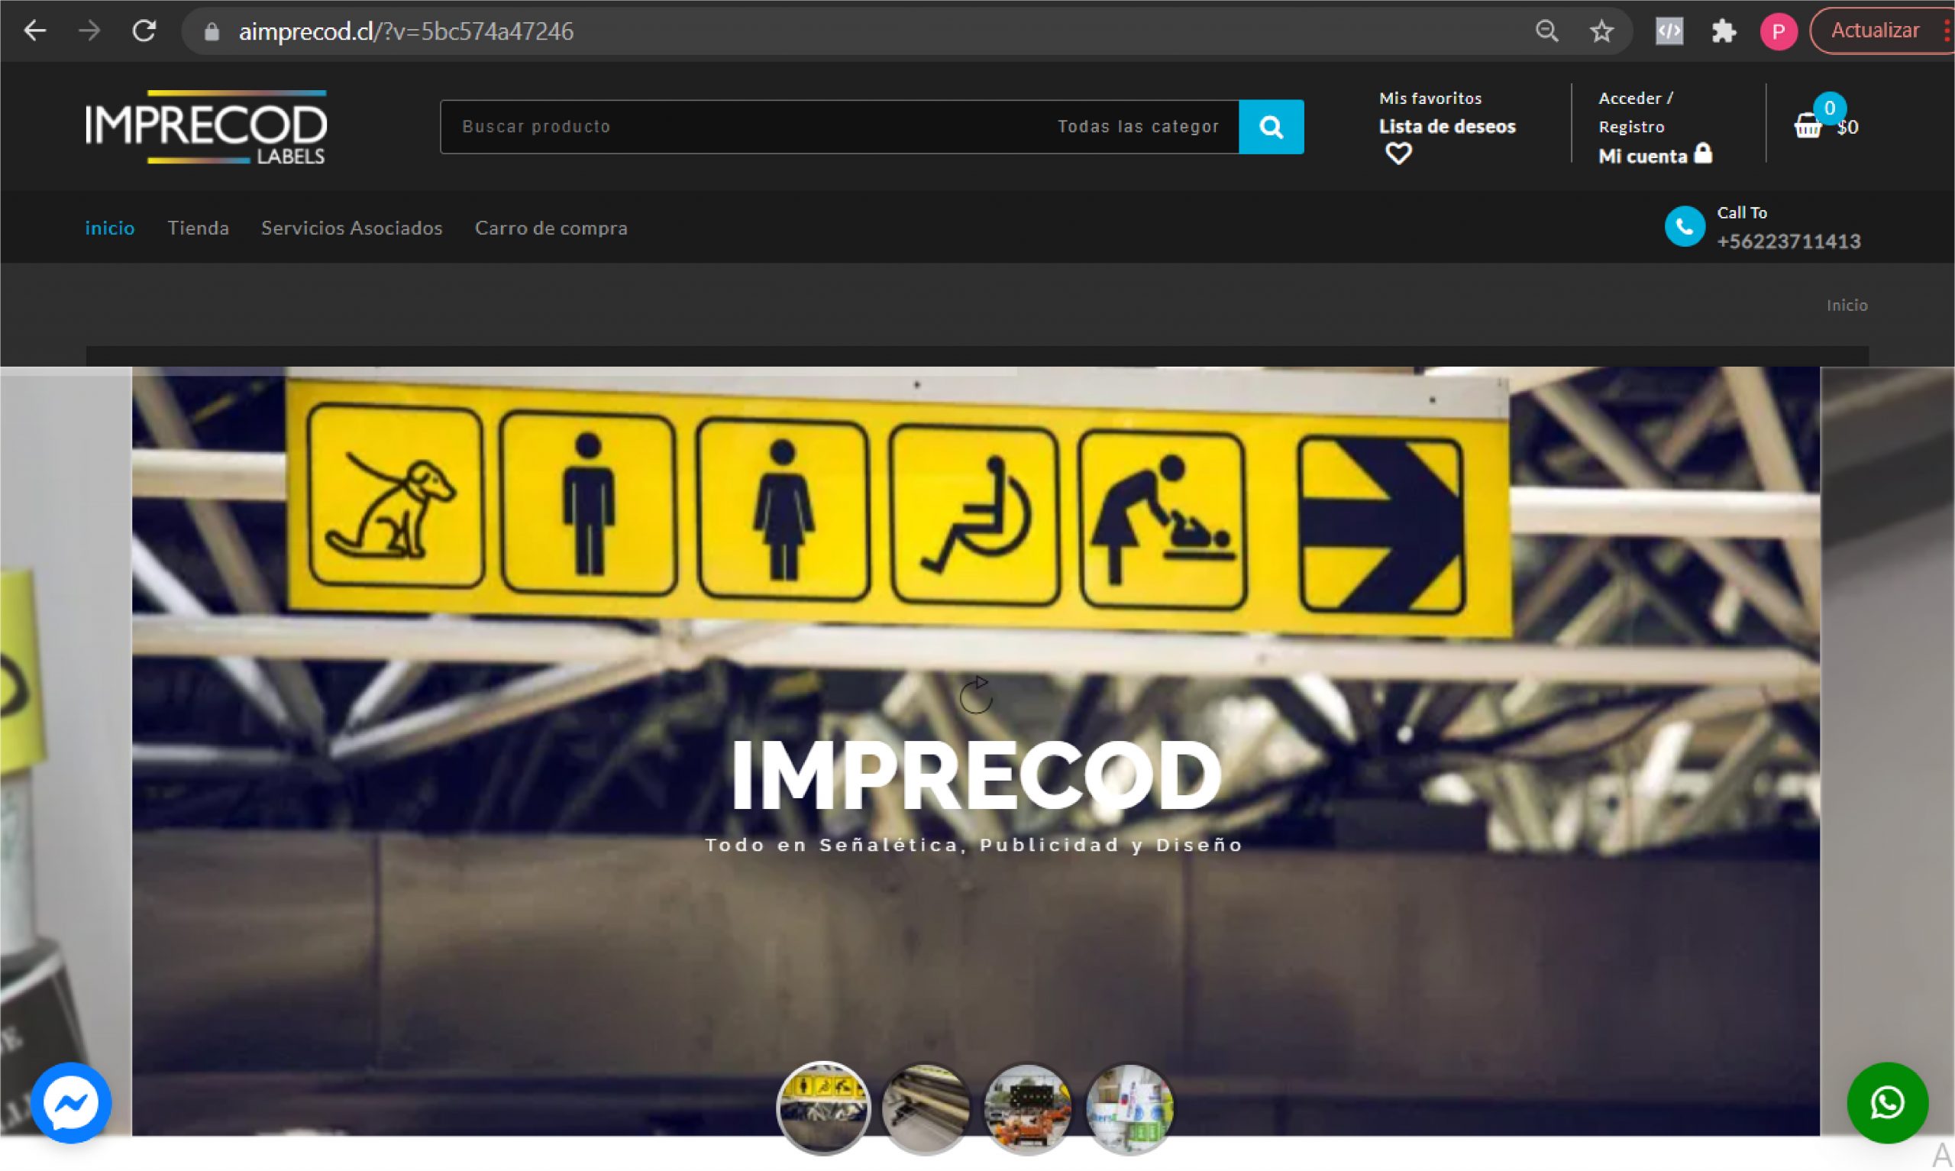Click the lock icon beside Mi cuenta
The width and height of the screenshot is (1955, 1171).
1703,153
